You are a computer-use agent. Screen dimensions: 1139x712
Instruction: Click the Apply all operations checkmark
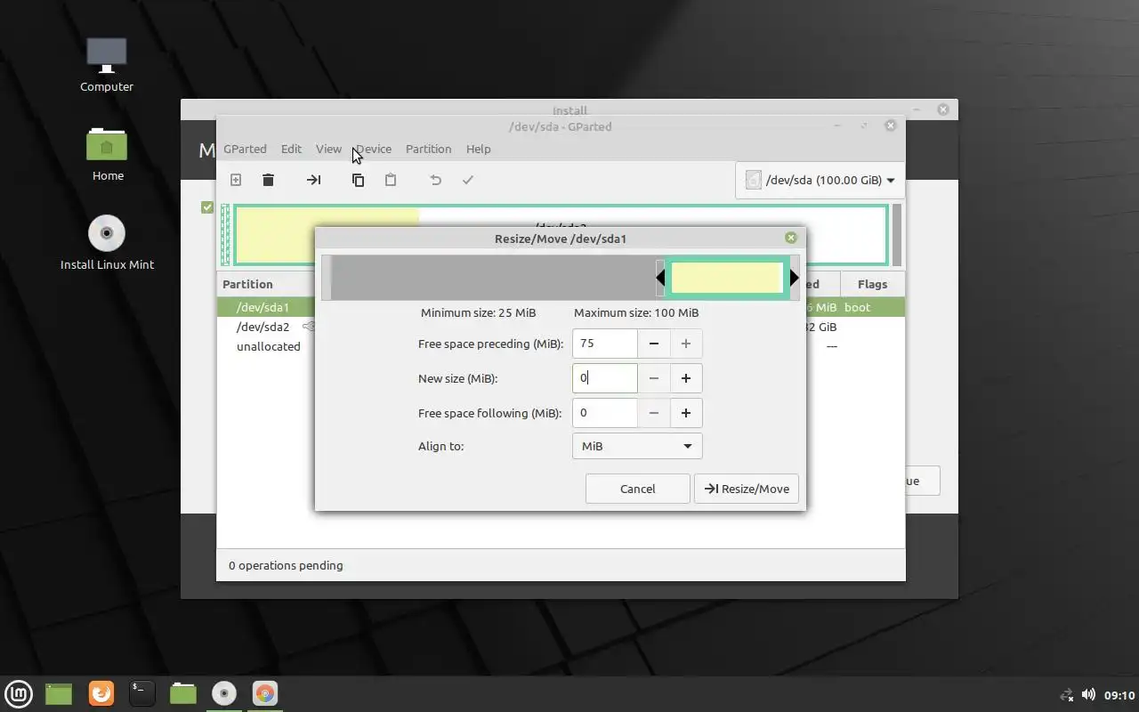[x=467, y=180]
